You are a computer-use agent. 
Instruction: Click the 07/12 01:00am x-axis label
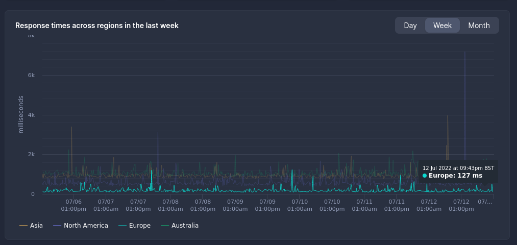click(429, 205)
